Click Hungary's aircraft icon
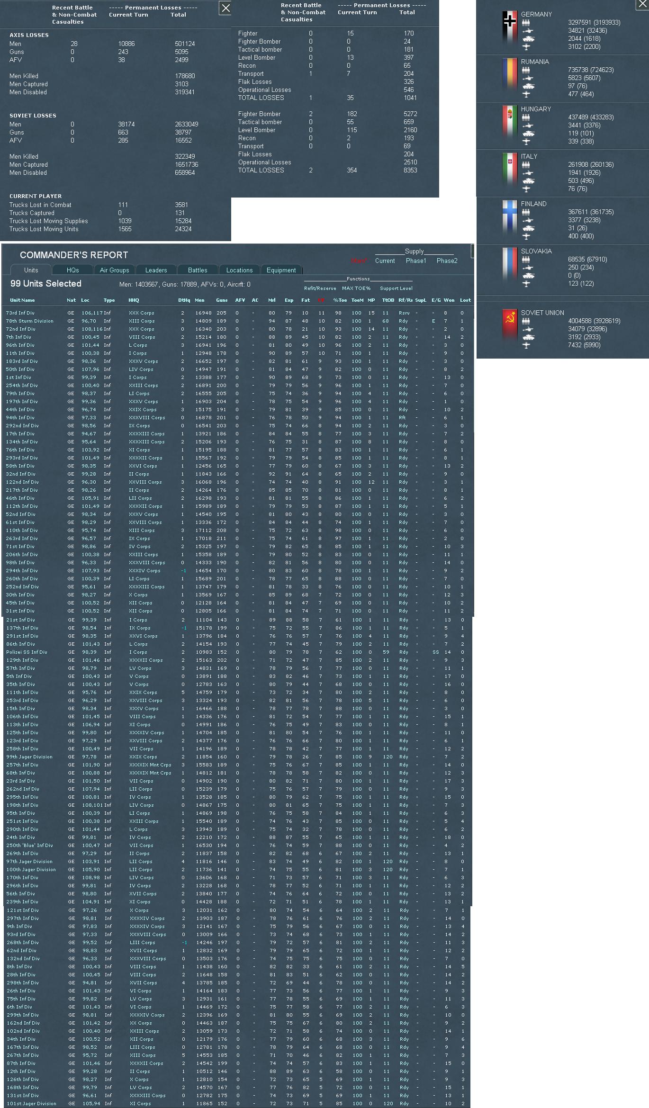The width and height of the screenshot is (649, 1108). point(526,142)
